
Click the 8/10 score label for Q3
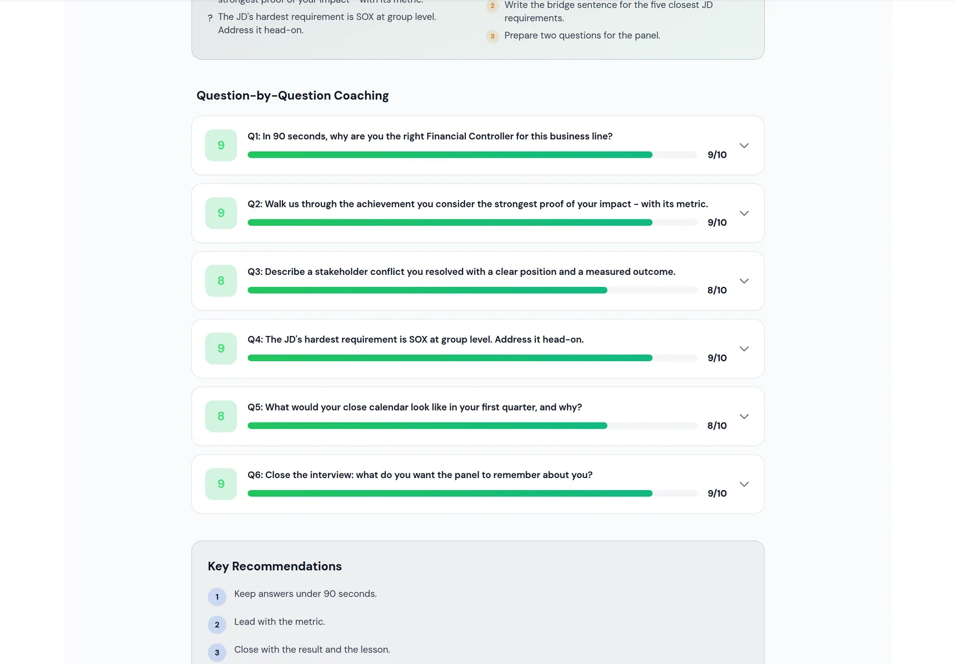pyautogui.click(x=717, y=290)
